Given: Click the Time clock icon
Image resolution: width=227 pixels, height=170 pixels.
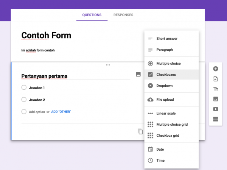Looking at the screenshot, I should (x=150, y=161).
